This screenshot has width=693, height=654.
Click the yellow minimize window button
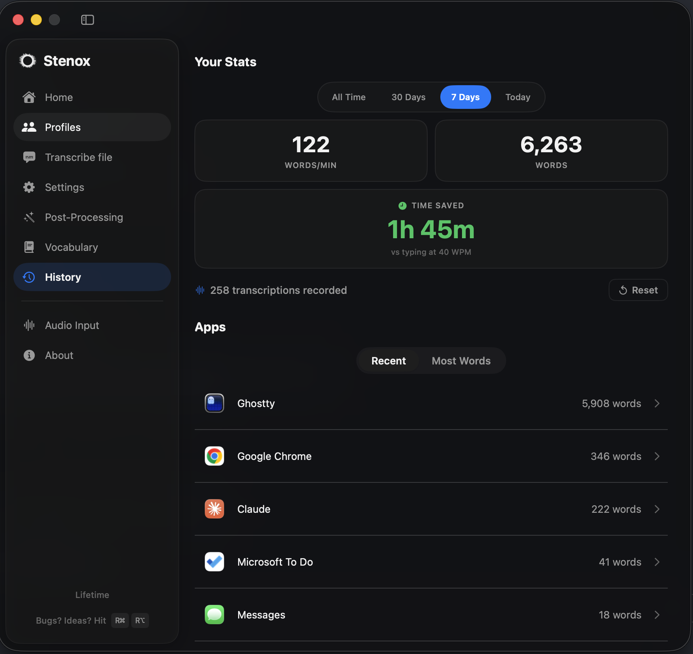(x=36, y=20)
